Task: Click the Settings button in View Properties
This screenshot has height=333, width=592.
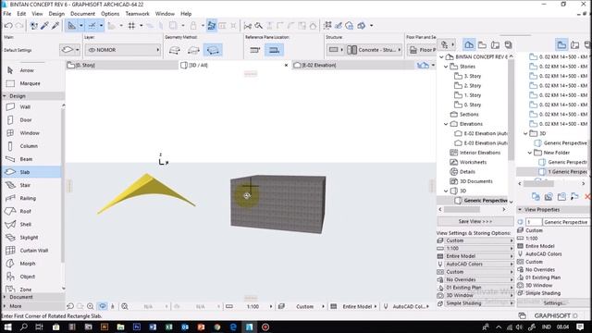Action: pos(554,303)
